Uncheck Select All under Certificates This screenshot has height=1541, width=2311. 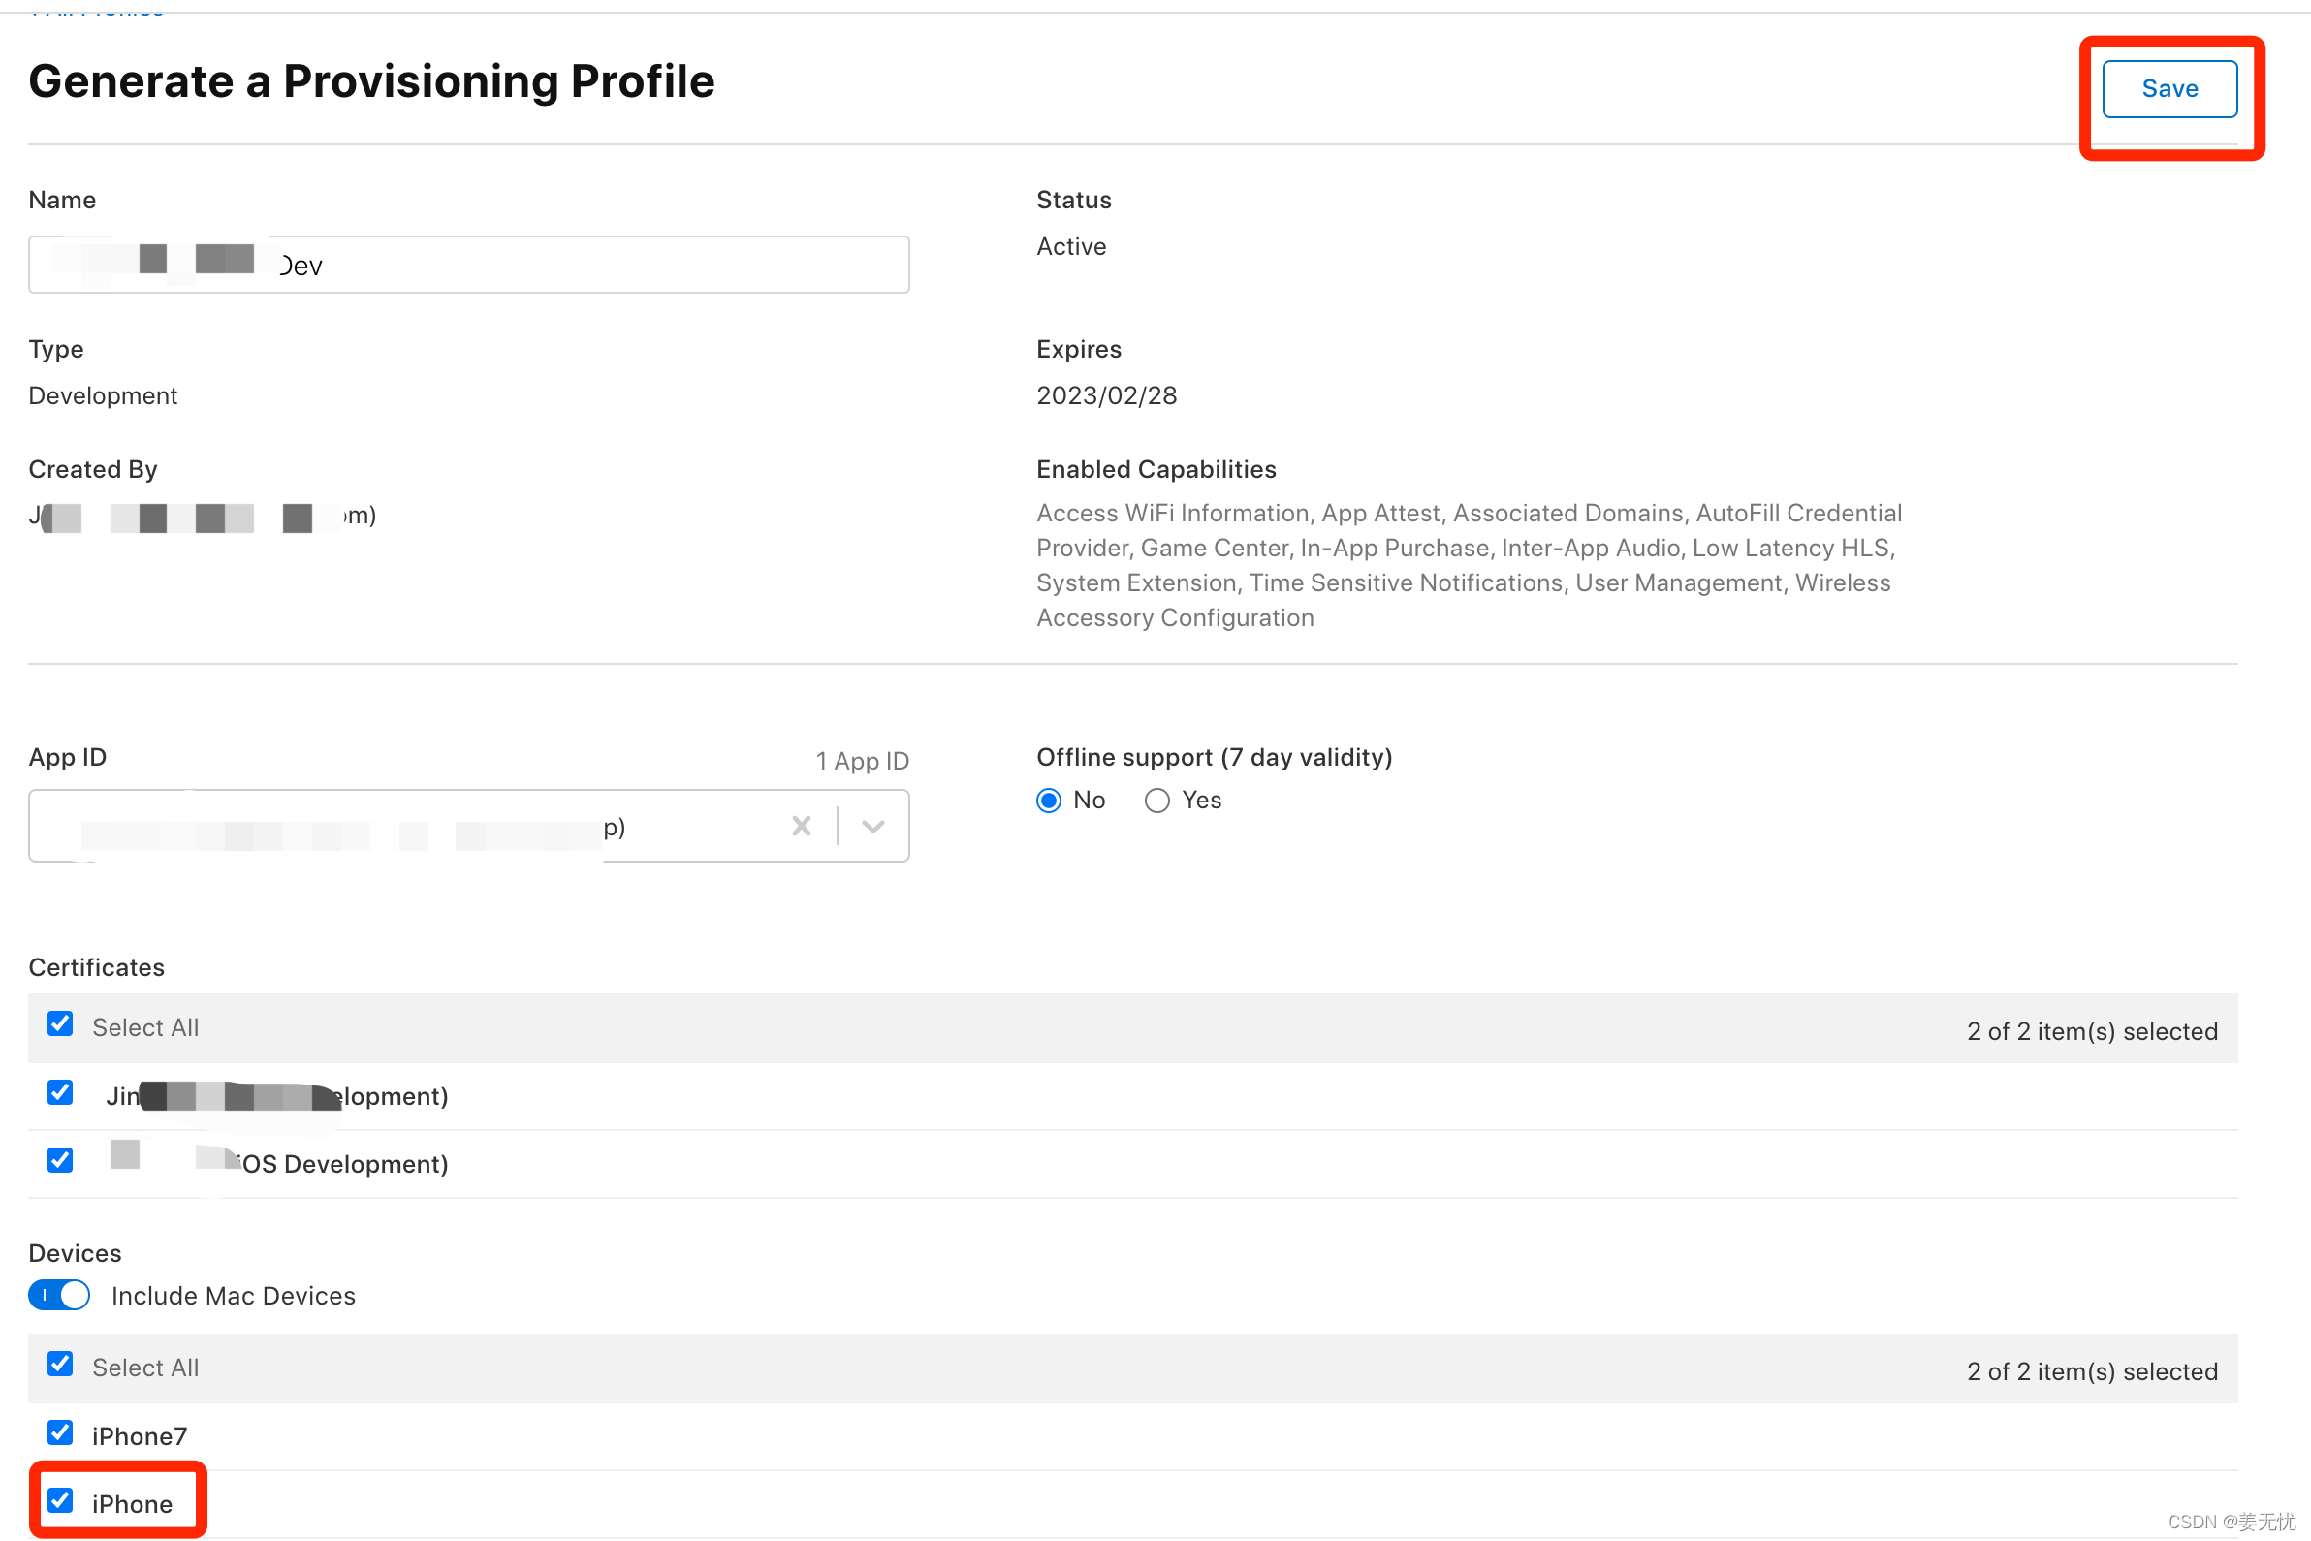60,1024
